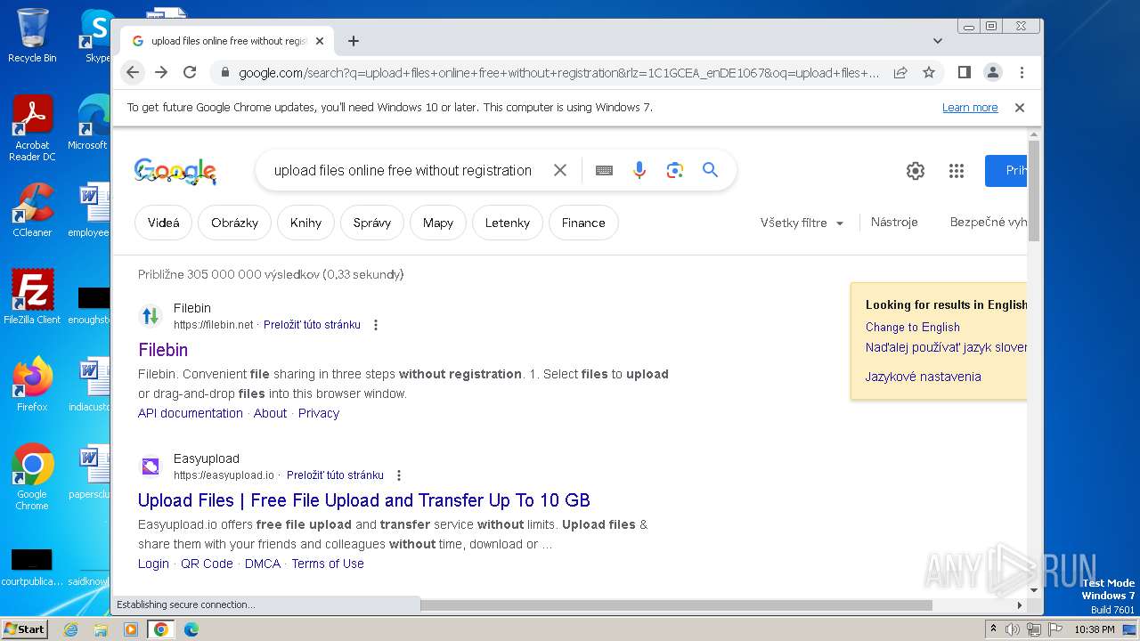Show hidden system tray icons
The image size is (1140, 641).
tap(993, 629)
